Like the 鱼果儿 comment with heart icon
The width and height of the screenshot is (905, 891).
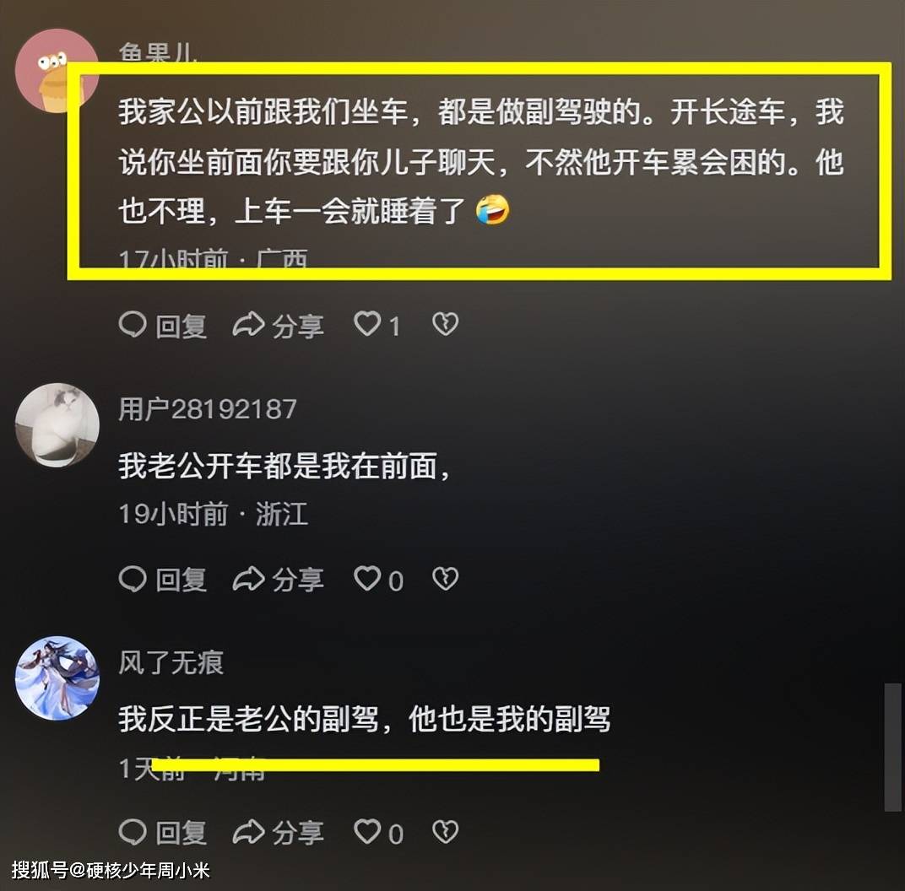click(x=367, y=323)
